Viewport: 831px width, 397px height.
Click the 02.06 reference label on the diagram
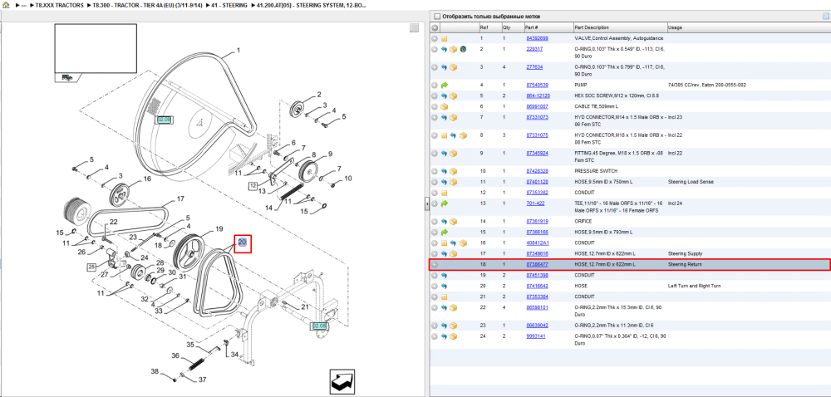tap(165, 120)
